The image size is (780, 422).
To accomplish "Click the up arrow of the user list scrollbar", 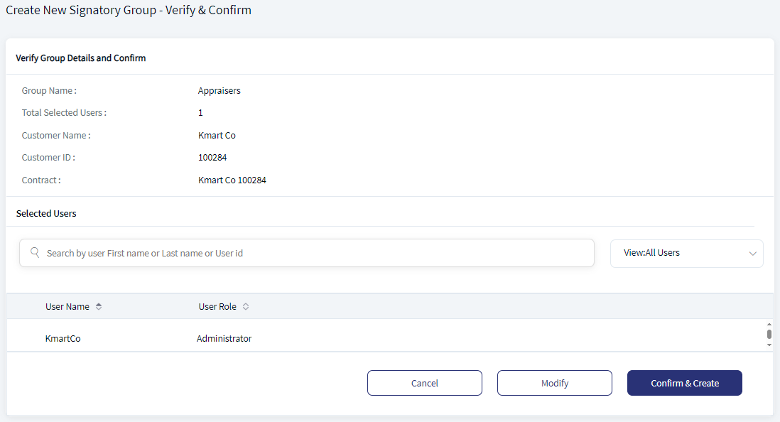I will tap(769, 324).
